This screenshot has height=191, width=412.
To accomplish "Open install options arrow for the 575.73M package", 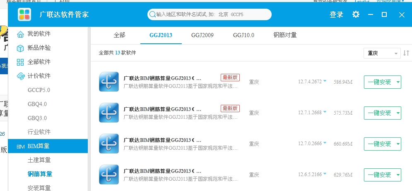I will (x=398, y=113).
